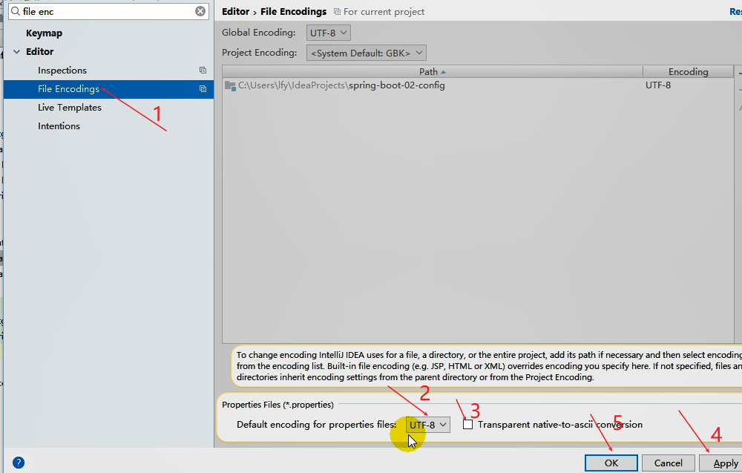Select the spring-boot-02-config path row
The image size is (742, 473).
coord(478,85)
